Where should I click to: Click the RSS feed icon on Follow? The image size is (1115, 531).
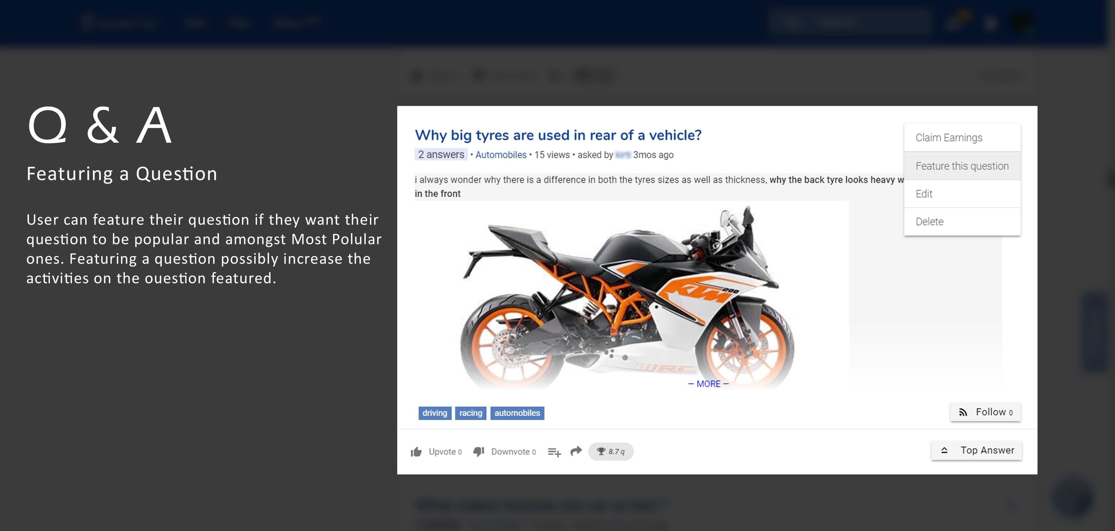[x=963, y=413]
